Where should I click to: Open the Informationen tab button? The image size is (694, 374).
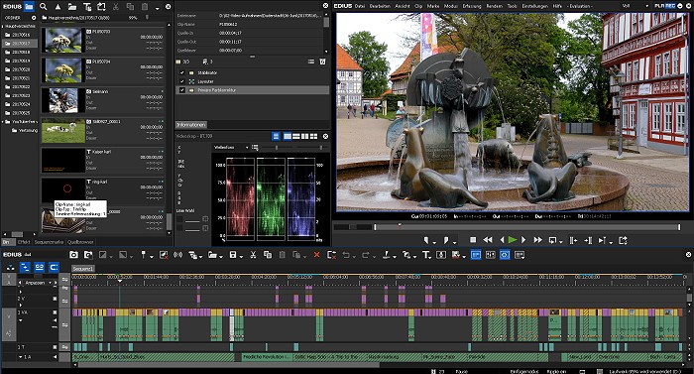(x=191, y=125)
